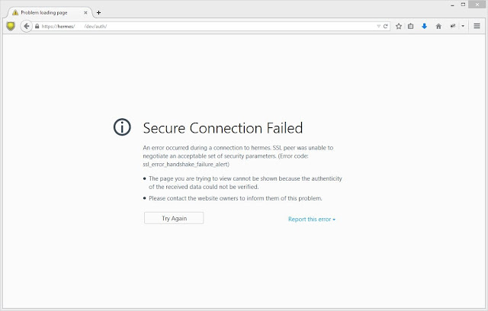Click the yellow shield extension icon
488x311 pixels.
(x=10, y=25)
